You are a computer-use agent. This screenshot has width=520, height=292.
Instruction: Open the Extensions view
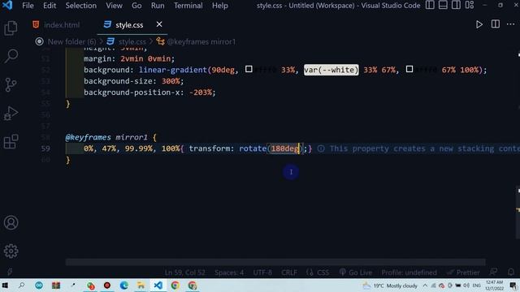point(11,142)
